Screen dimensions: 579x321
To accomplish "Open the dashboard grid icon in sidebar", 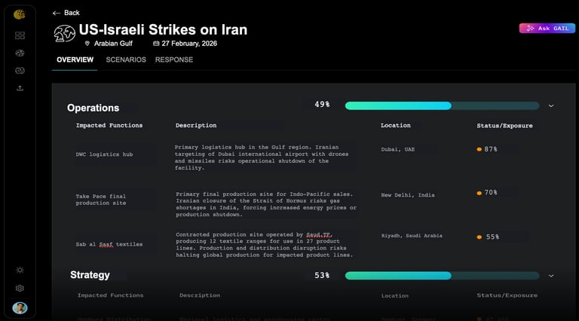I will [20, 35].
